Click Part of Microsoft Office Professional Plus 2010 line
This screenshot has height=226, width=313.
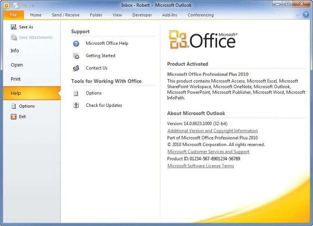tap(212, 138)
